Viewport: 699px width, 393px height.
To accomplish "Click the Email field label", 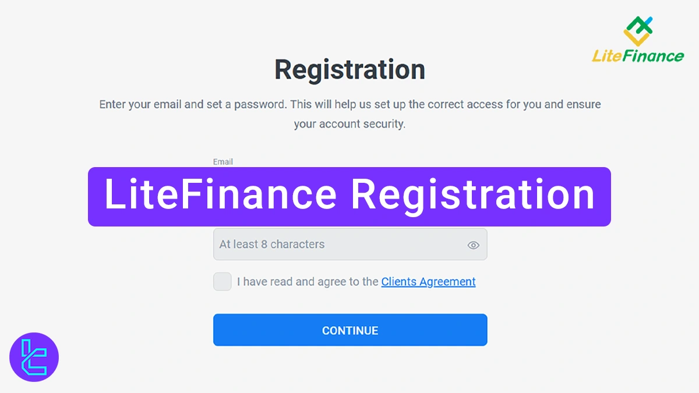I will (x=223, y=161).
